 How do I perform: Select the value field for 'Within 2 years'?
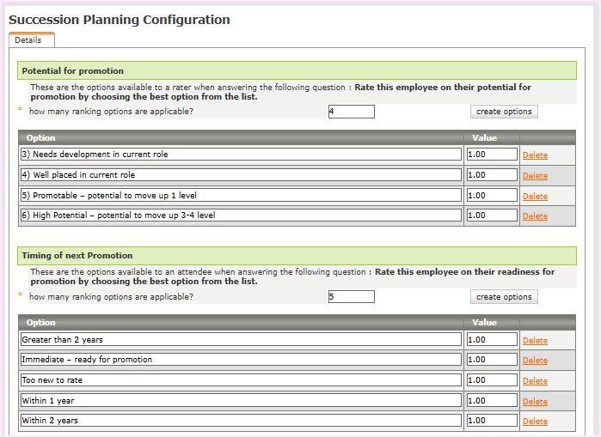tap(492, 421)
